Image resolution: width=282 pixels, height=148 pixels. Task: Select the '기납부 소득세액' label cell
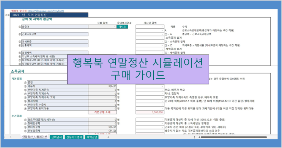pos(44,56)
